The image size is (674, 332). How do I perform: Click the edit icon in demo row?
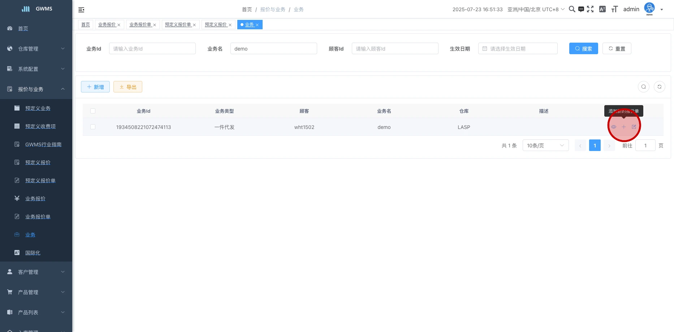click(x=634, y=127)
